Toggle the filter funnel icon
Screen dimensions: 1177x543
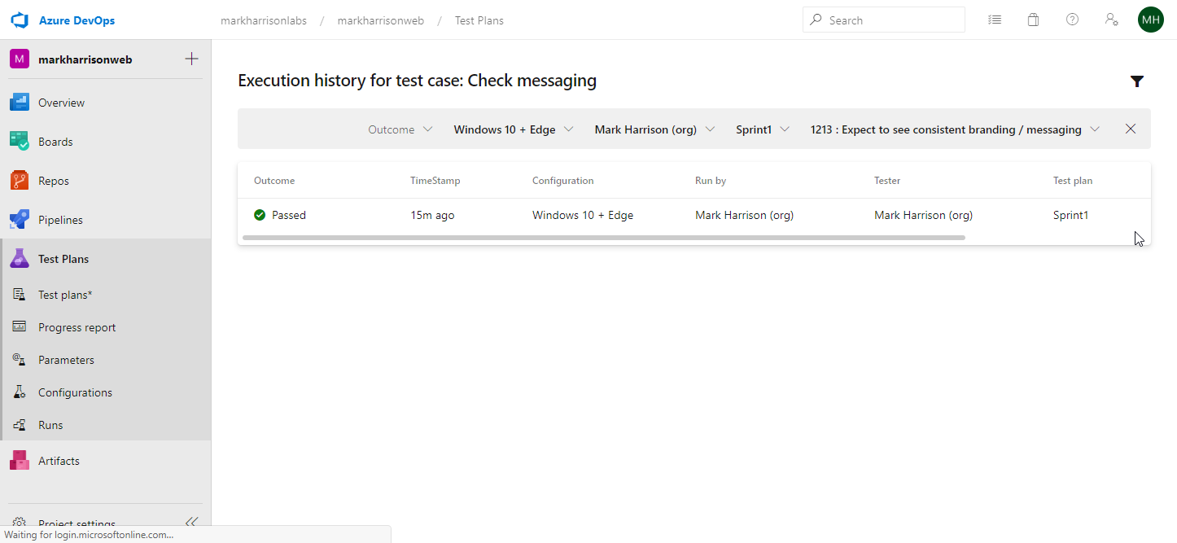coord(1137,81)
